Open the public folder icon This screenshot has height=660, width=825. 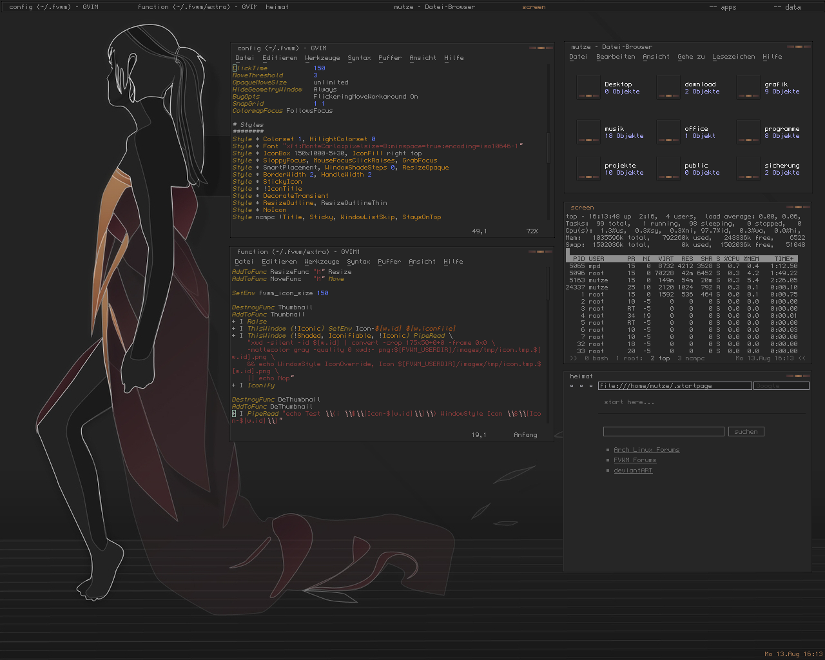(x=668, y=168)
